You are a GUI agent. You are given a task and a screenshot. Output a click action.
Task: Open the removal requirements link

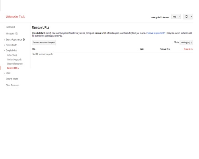(156, 33)
